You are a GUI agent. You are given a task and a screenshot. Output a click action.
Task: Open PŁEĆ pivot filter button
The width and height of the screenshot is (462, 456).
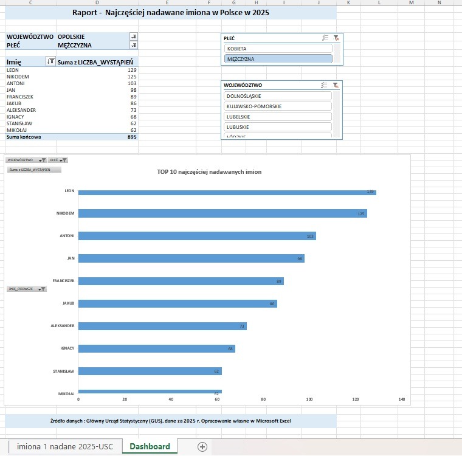[x=134, y=45]
